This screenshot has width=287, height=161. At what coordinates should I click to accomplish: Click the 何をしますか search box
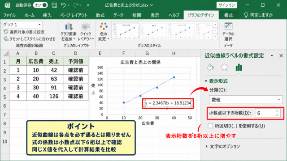258,15
